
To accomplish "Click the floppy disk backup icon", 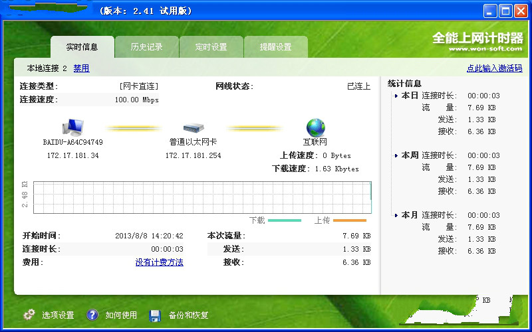I will [x=155, y=315].
